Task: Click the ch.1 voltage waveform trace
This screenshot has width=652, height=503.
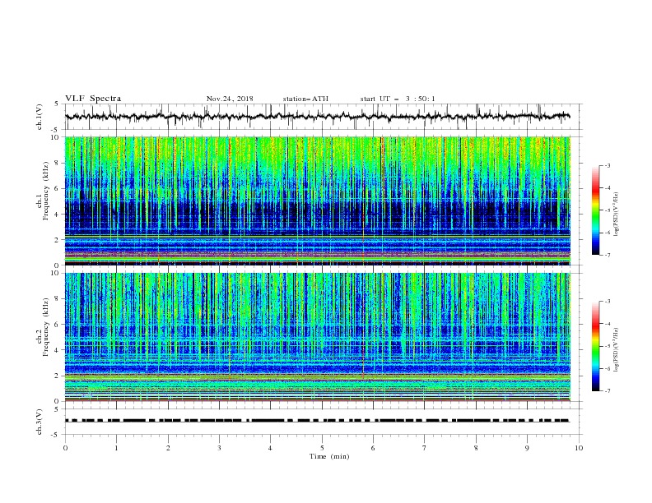Action: [x=317, y=117]
